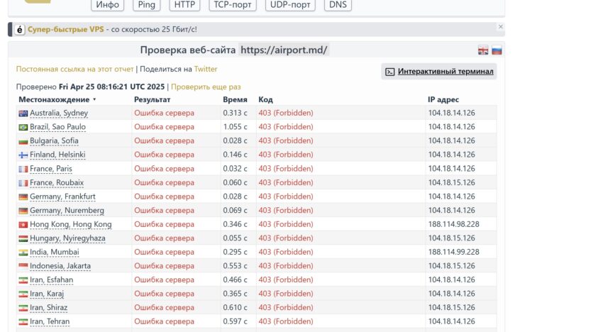Click the Hong Kong flag icon
The width and height of the screenshot is (603, 332).
click(23, 224)
